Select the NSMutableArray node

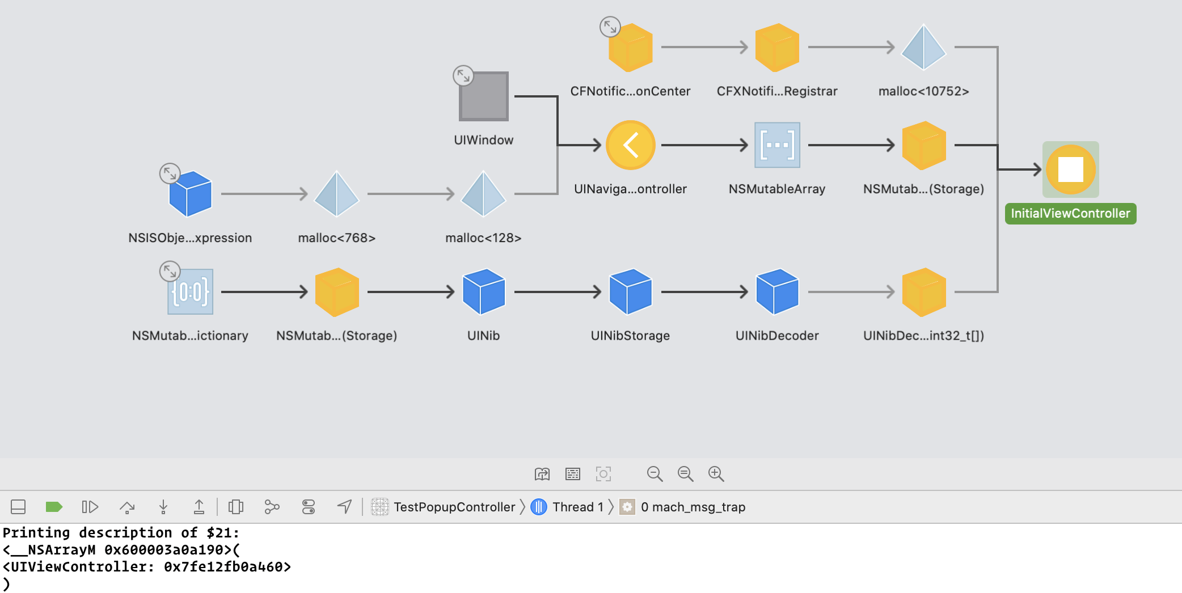[777, 145]
